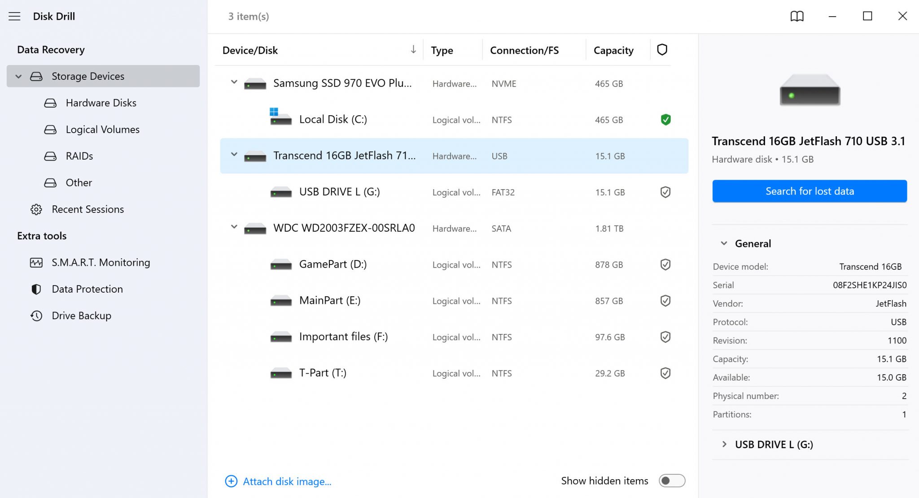Viewport: 919px width, 498px height.
Task: Click the Attach disk image link
Action: coord(287,481)
